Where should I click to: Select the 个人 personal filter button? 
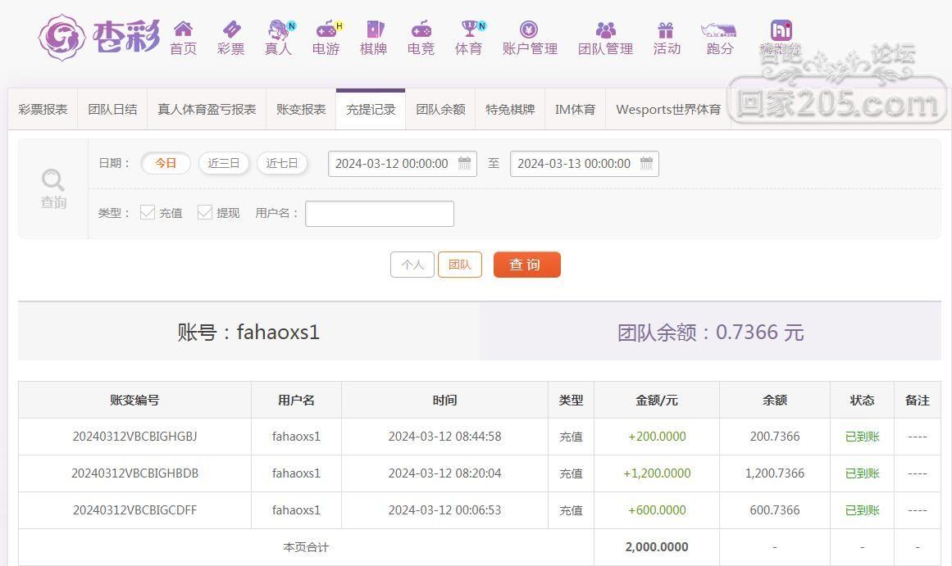coord(412,265)
